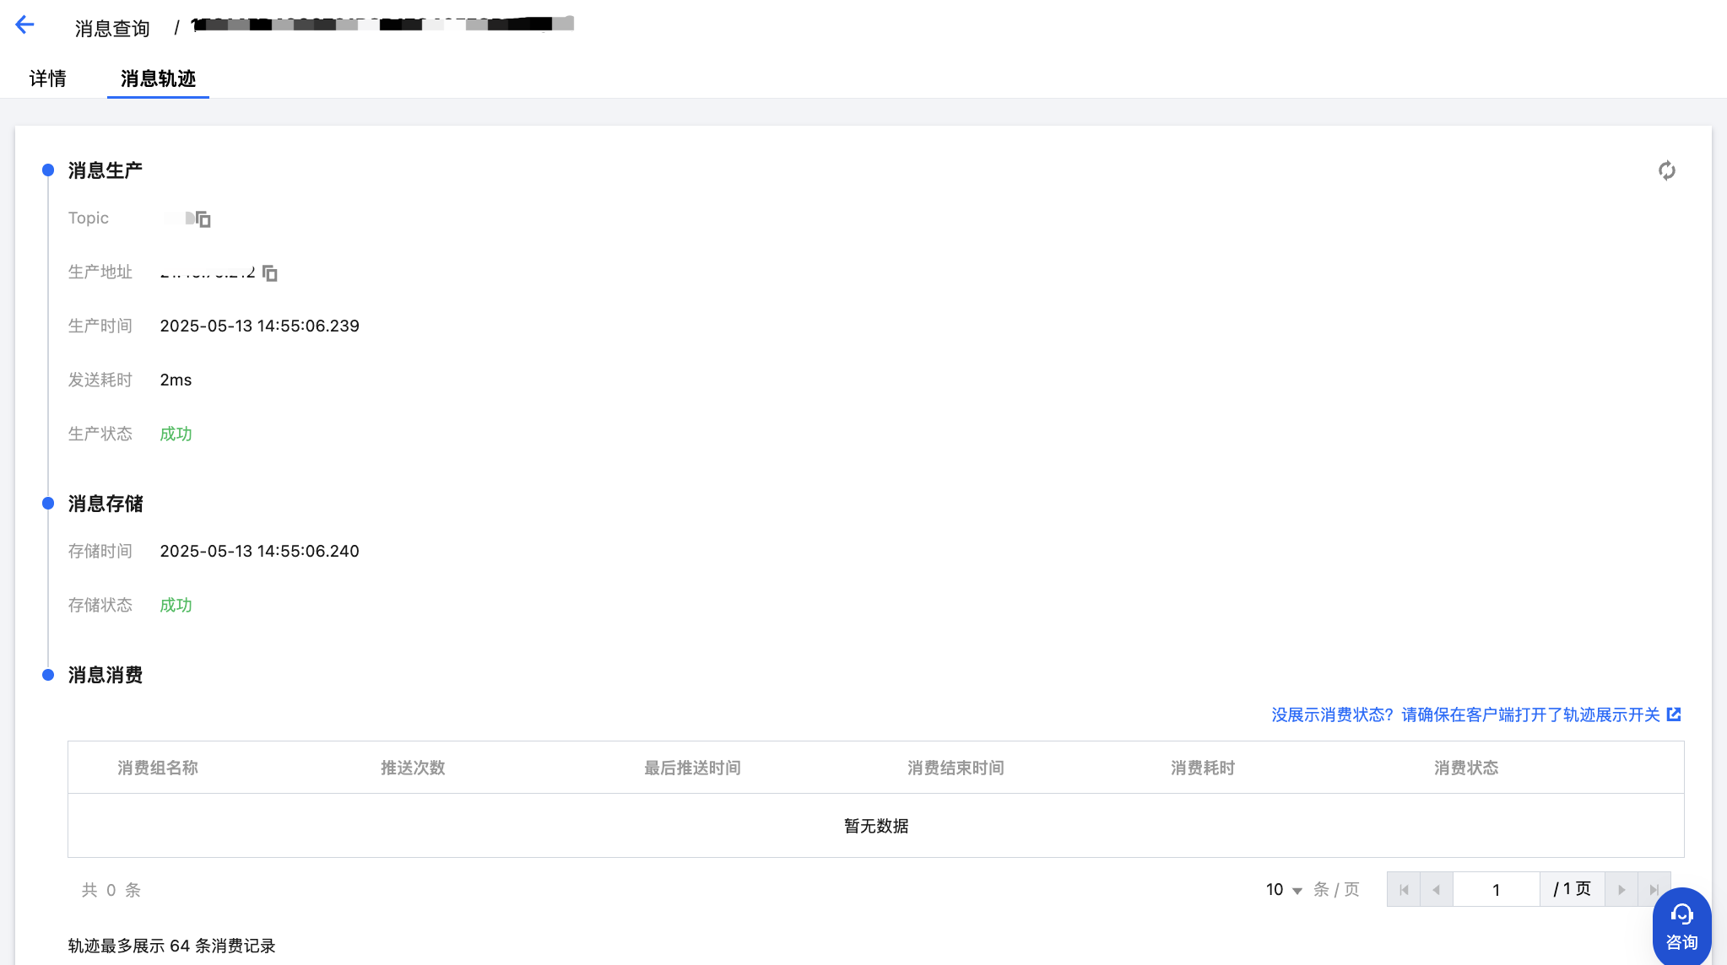Refresh the message trace
The width and height of the screenshot is (1727, 965).
[x=1666, y=171]
